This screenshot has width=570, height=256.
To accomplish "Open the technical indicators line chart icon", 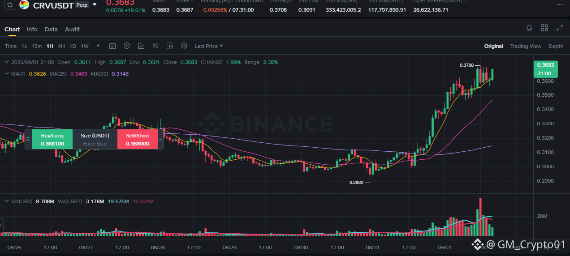I will tap(141, 46).
